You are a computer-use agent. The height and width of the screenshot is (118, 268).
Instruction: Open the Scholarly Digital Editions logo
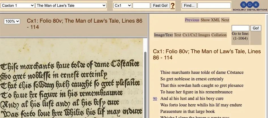coord(250,6)
